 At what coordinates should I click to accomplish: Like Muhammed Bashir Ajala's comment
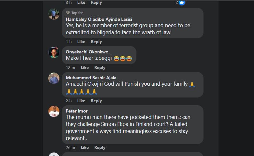81,101
